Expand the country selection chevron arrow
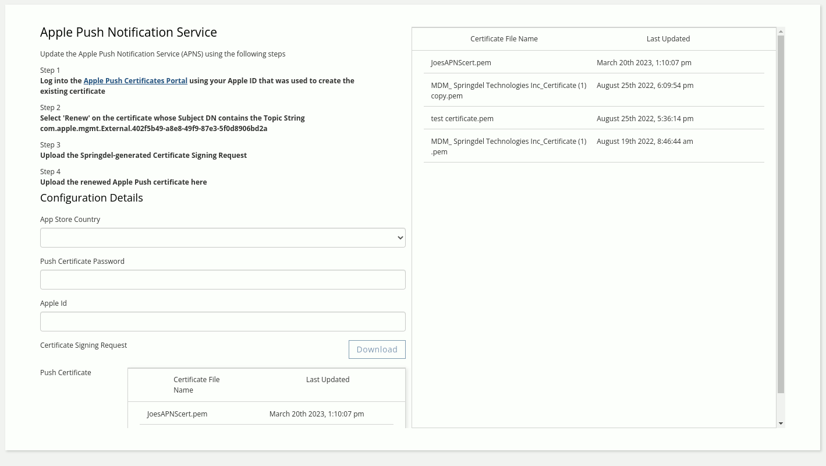Viewport: 826px width, 466px height. pos(398,238)
